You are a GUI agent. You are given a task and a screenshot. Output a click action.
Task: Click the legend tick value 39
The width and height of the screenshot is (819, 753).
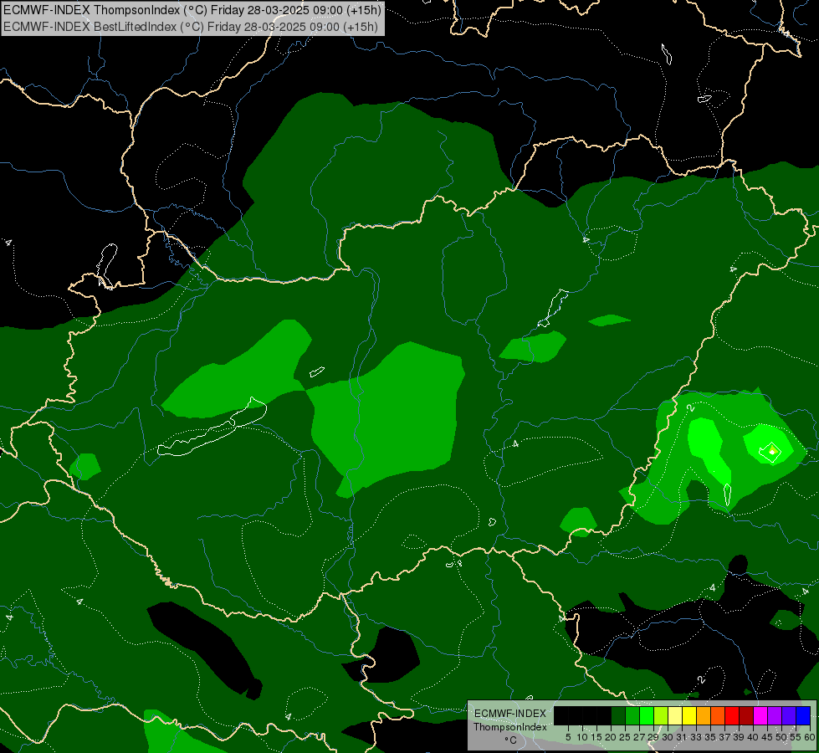point(739,737)
